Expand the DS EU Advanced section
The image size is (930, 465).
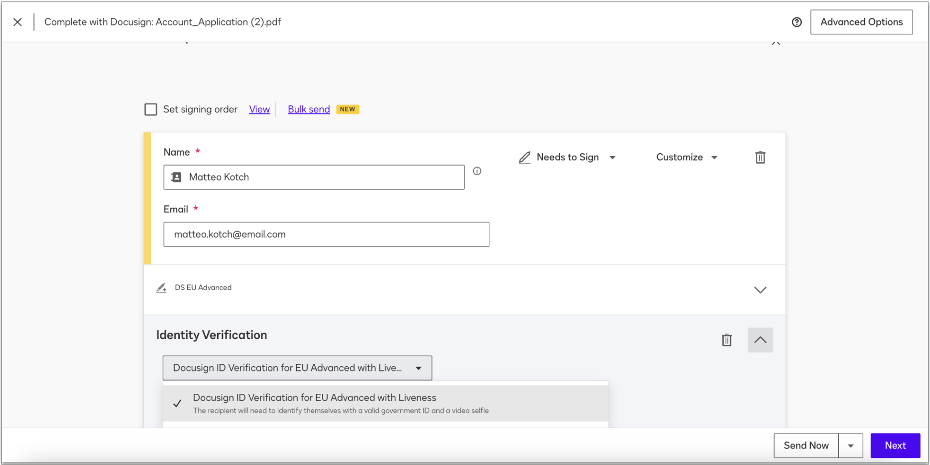760,290
